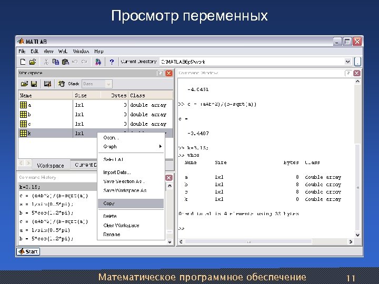Click Command History scroll up arrow
The image size is (379, 284).
[169, 186]
